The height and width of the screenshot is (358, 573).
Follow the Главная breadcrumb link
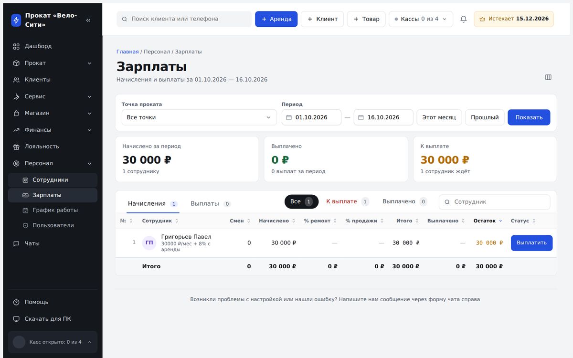pos(127,52)
